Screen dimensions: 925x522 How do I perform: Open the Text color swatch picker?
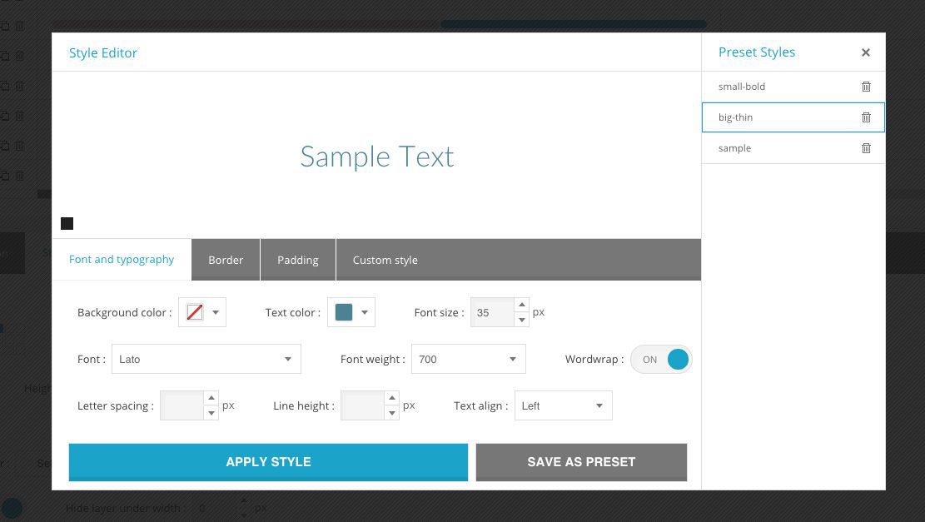[x=351, y=312]
